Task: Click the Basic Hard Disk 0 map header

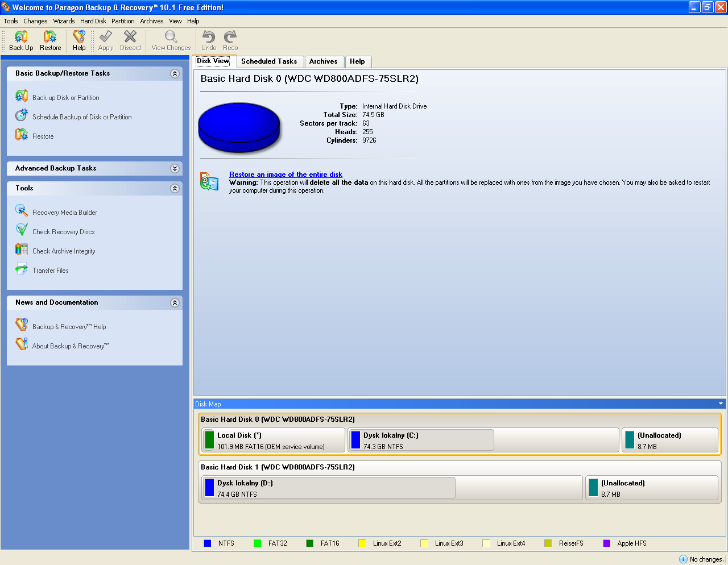Action: 278,419
